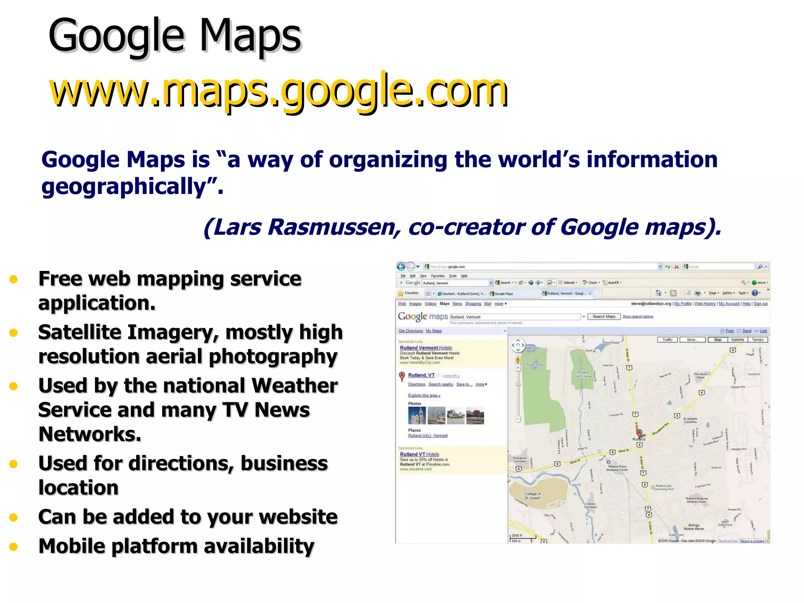Click the red marker A on the map
Image resolution: width=804 pixels, height=603 pixels.
pos(639,433)
